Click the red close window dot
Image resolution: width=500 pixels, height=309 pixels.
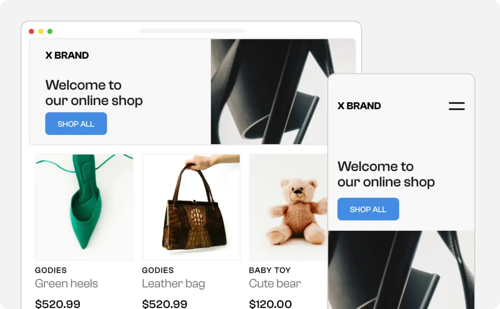tap(31, 31)
